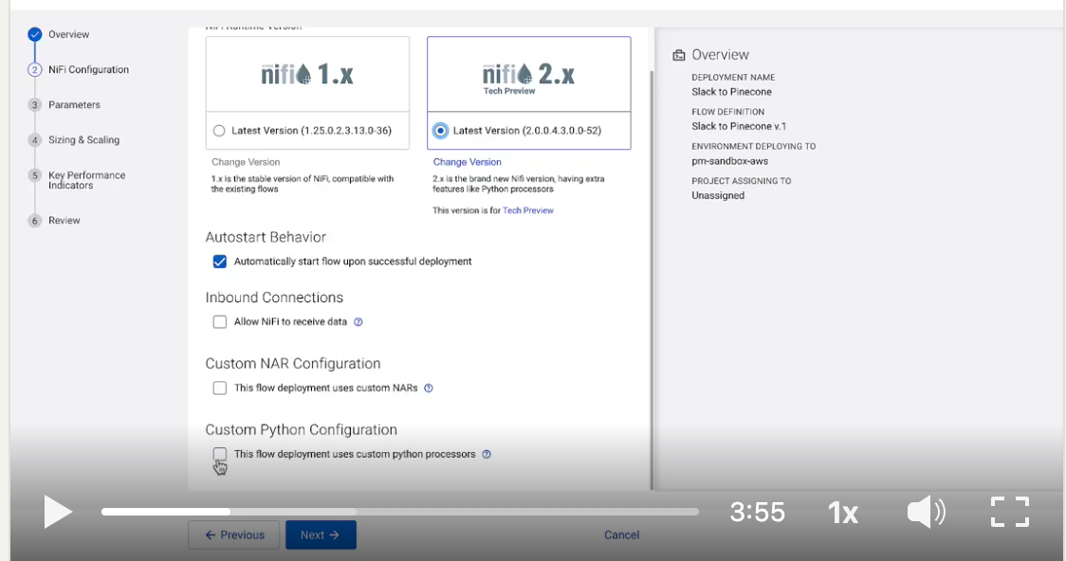Jump to the Parameters wizard step

[x=74, y=104]
